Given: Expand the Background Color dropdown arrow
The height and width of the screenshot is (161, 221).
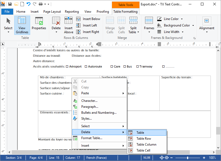Looking at the screenshot, I should [193, 25].
